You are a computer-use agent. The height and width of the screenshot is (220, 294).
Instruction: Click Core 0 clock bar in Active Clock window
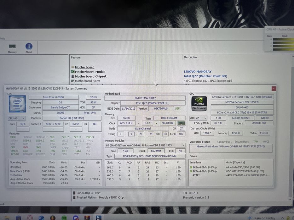click(x=283, y=39)
